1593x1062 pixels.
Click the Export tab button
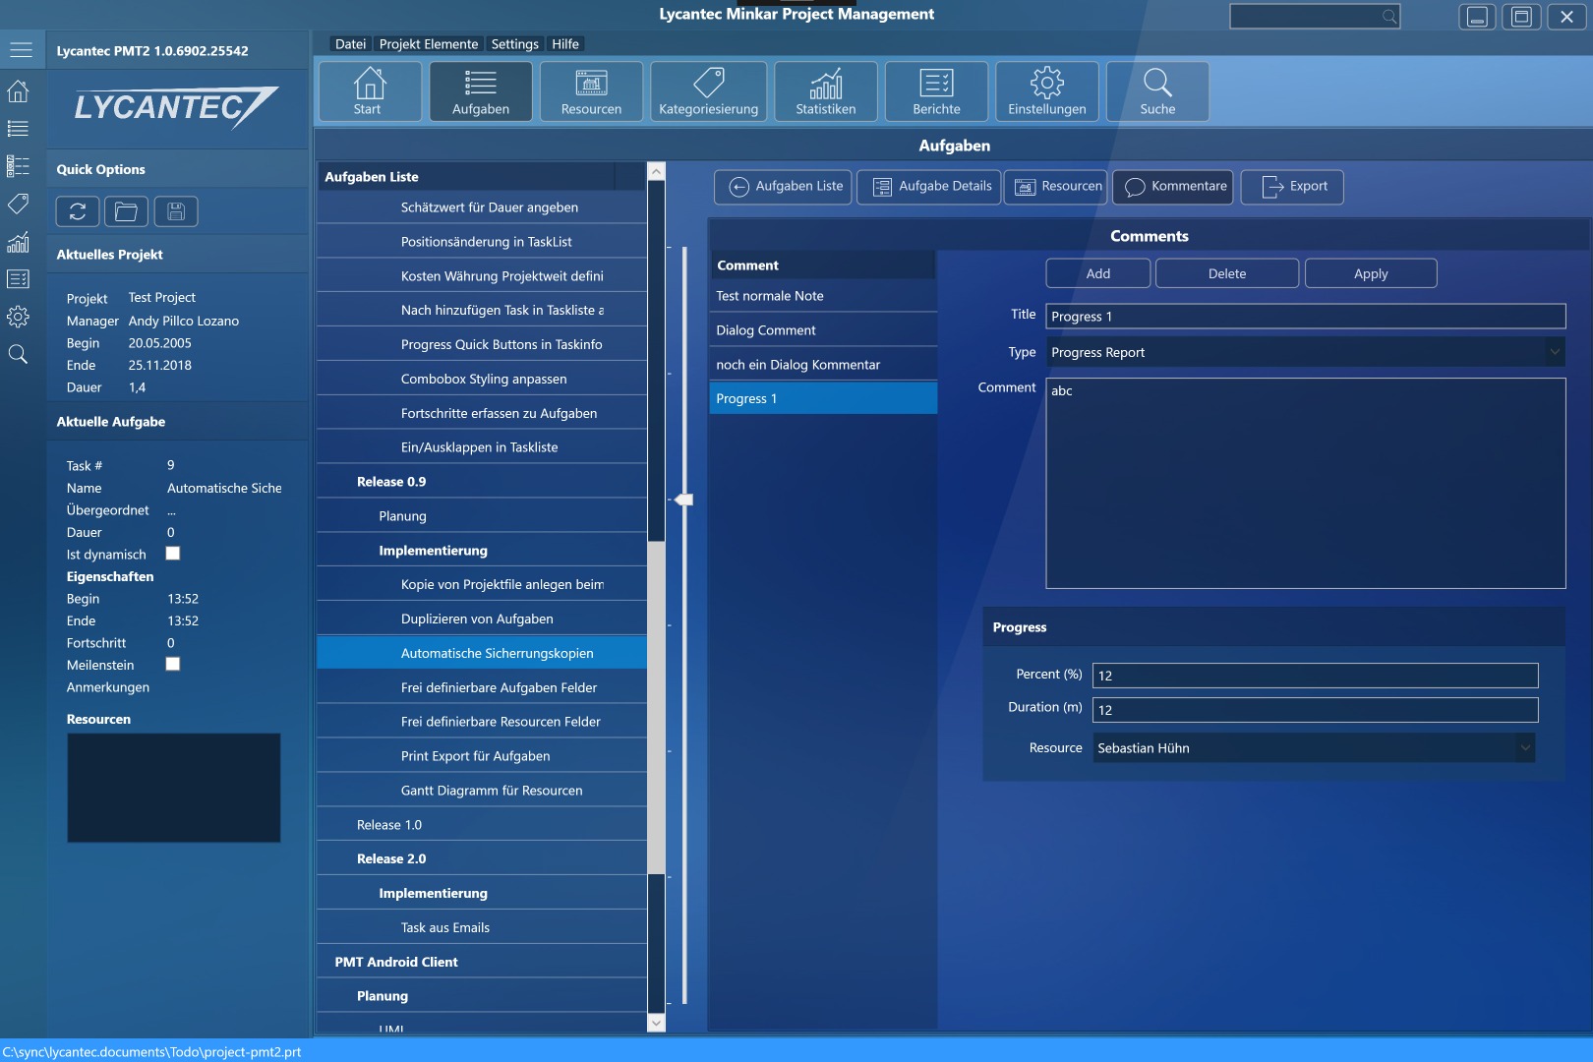[1292, 187]
